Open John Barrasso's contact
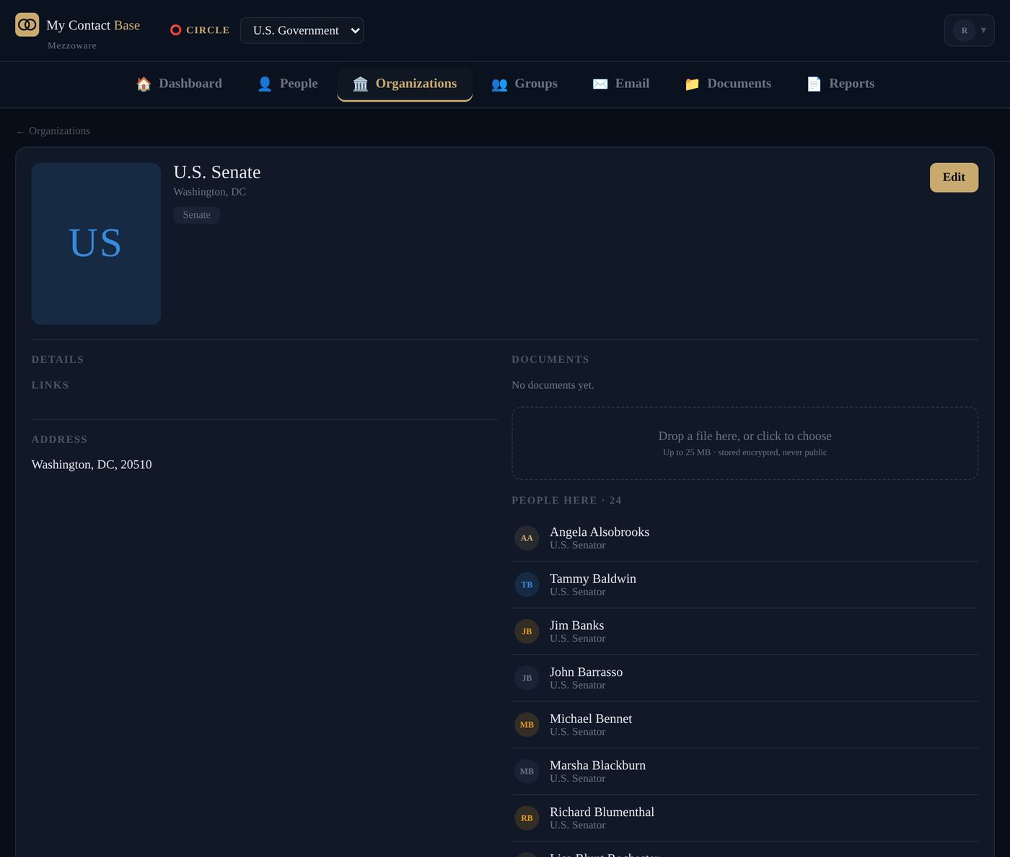1010x857 pixels. (745, 678)
